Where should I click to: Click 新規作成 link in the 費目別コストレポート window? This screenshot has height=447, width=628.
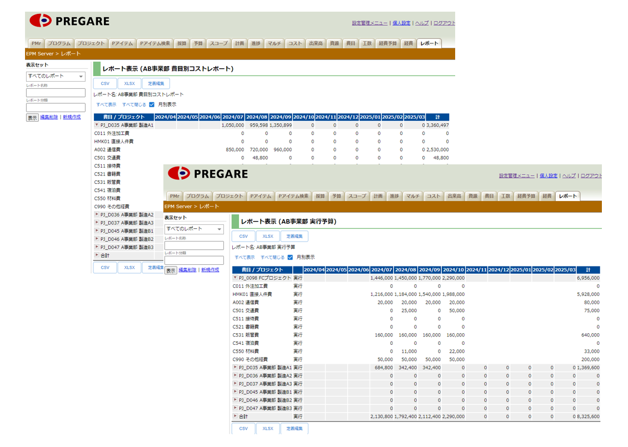72,117
